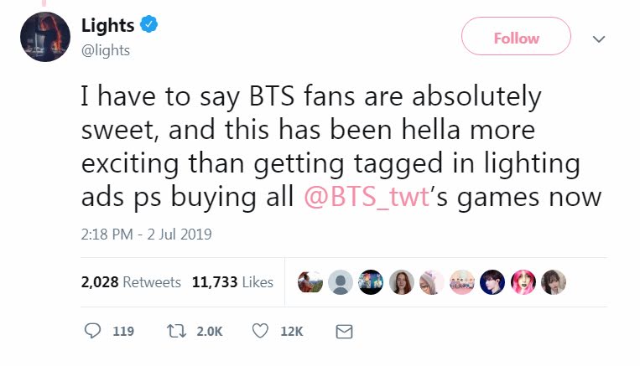
Task: View the 2,028 Retweets list
Action: 131,282
